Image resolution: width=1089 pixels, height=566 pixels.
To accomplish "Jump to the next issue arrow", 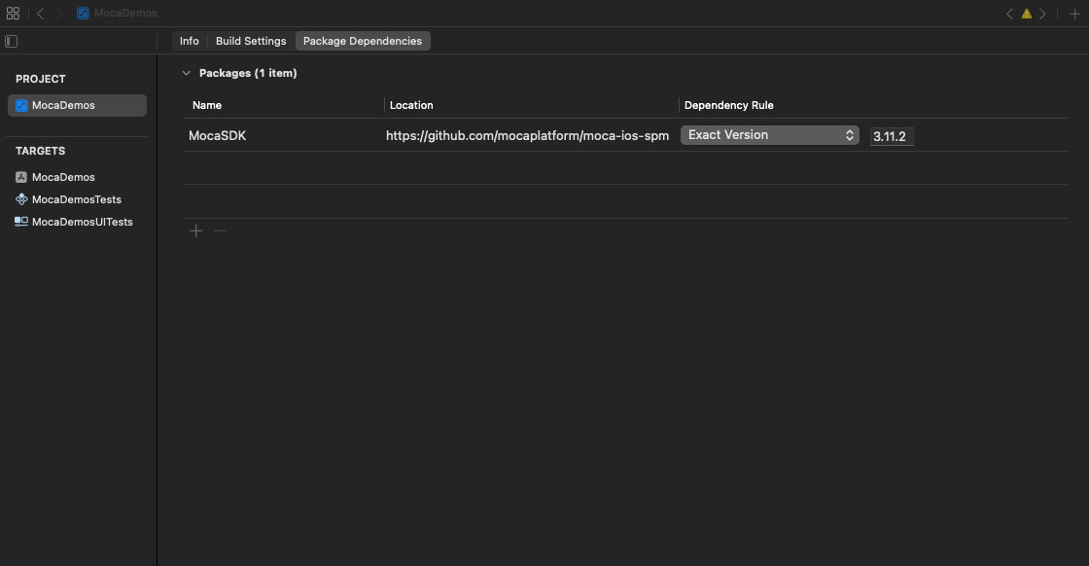I will 1042,14.
